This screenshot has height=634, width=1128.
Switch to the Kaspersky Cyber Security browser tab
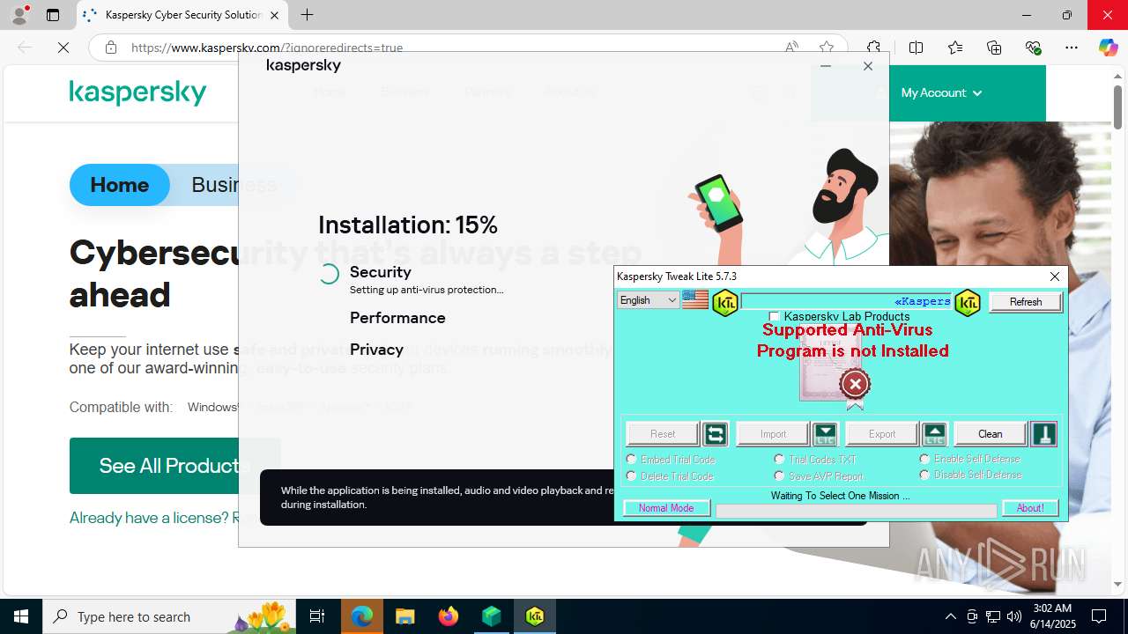tap(182, 15)
